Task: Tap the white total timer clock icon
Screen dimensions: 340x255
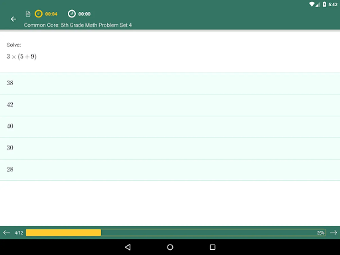Action: [x=72, y=14]
